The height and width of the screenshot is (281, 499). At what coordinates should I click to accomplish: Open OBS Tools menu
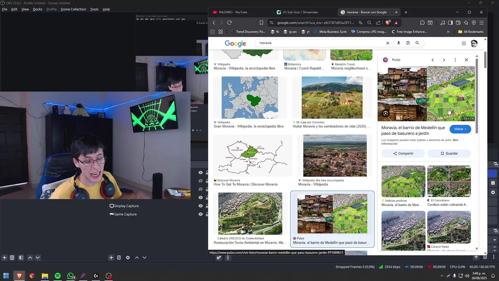point(94,9)
